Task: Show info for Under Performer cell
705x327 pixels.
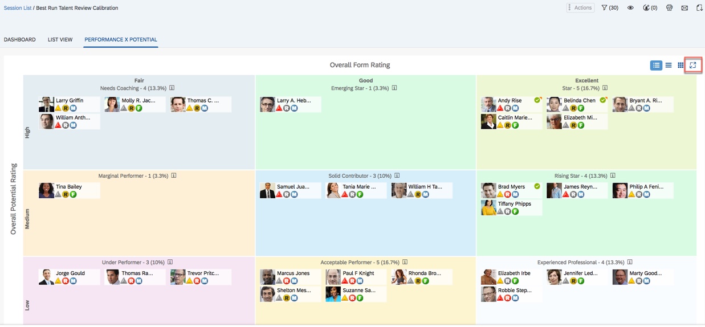Action: point(170,262)
